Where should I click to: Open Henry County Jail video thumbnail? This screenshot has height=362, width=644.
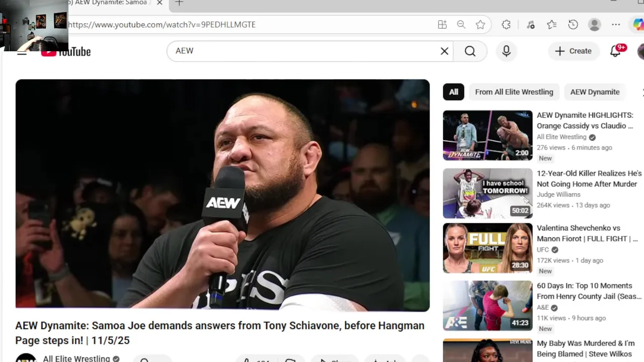(x=488, y=306)
